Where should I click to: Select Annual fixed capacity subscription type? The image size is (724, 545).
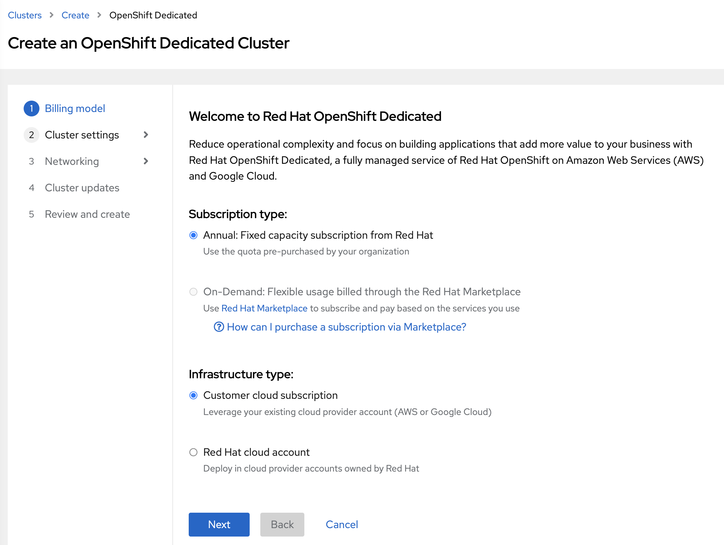pos(193,235)
